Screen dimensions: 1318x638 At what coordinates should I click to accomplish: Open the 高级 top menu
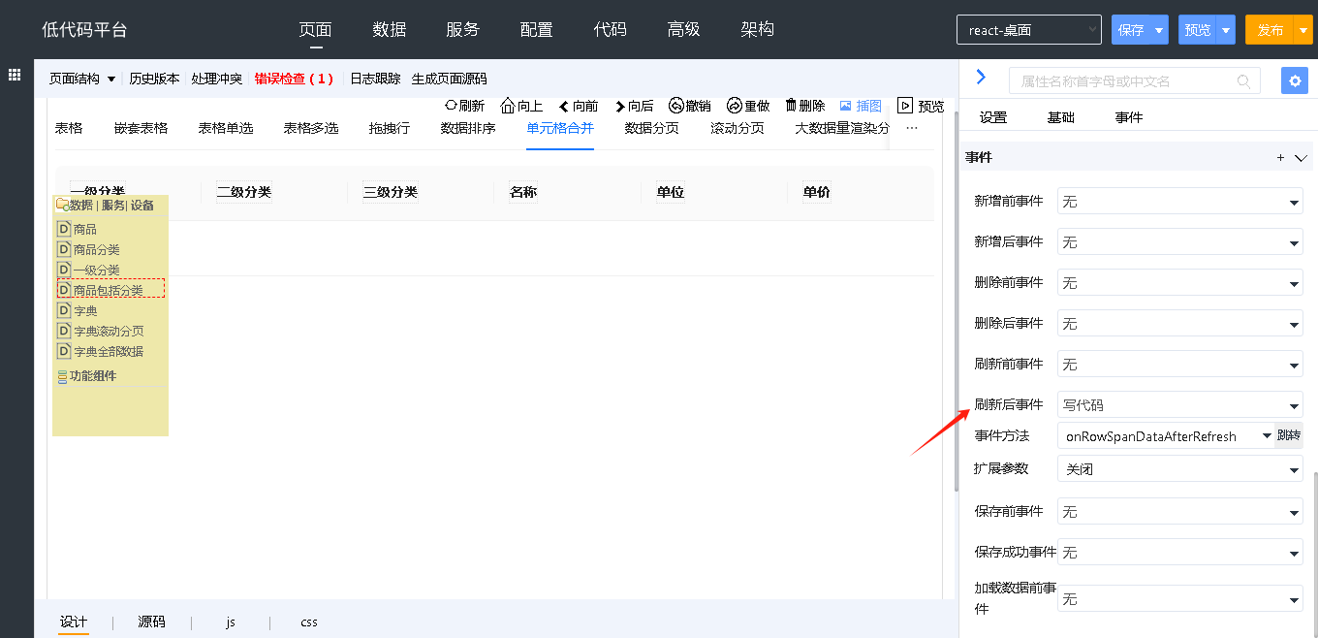684,29
